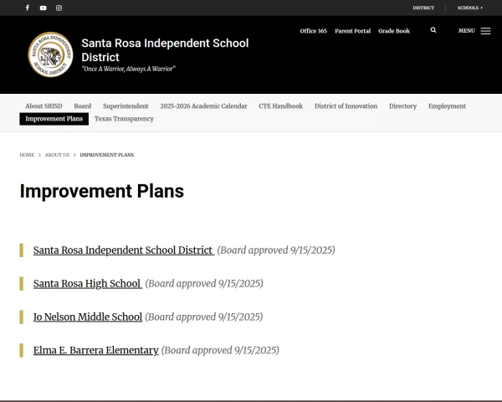502x402 pixels.
Task: Open the district improvement plan link
Action: [x=124, y=250]
